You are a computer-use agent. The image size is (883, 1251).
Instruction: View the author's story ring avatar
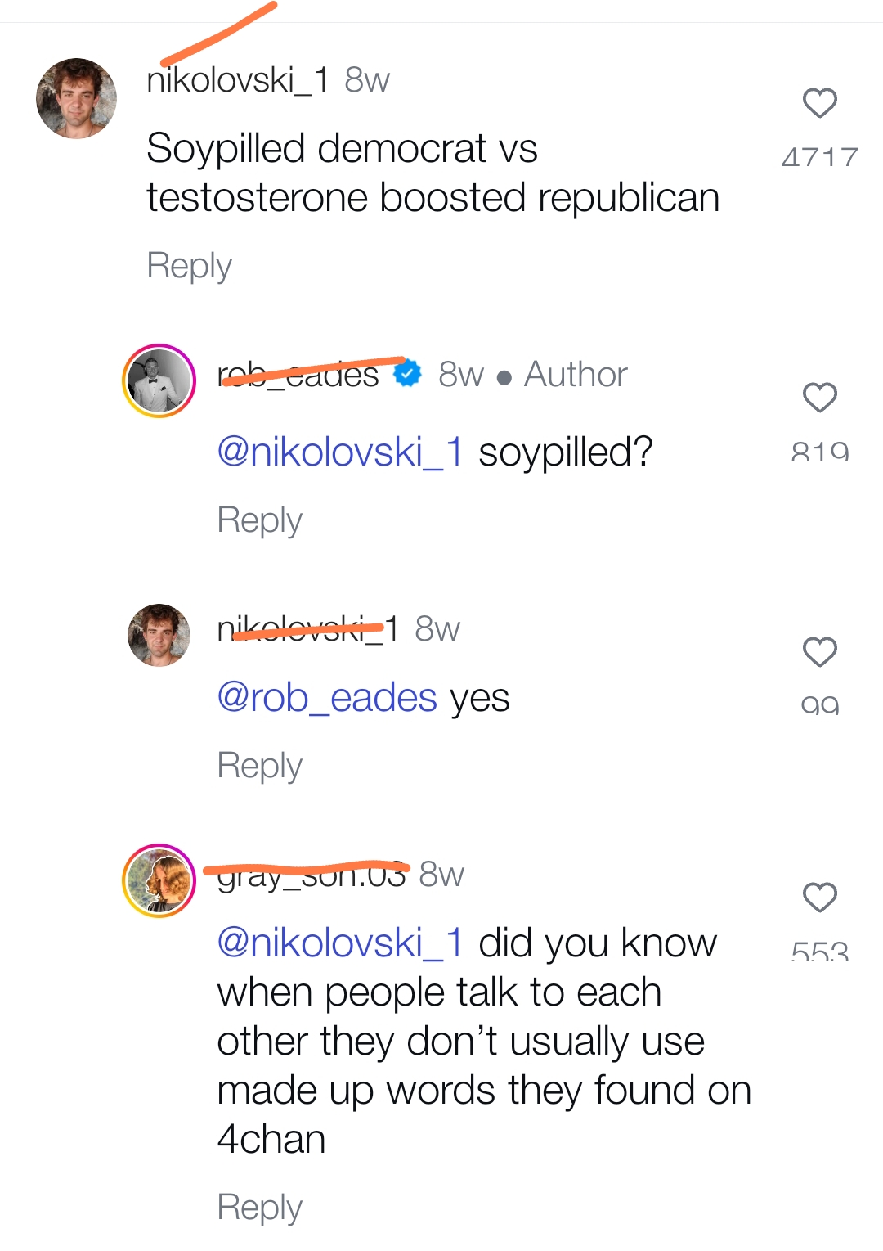coord(159,380)
